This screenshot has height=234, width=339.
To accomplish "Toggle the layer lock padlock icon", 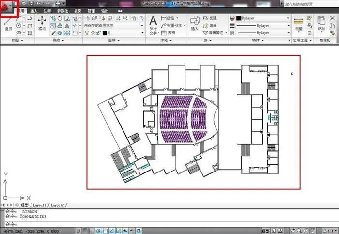I will (98, 33).
